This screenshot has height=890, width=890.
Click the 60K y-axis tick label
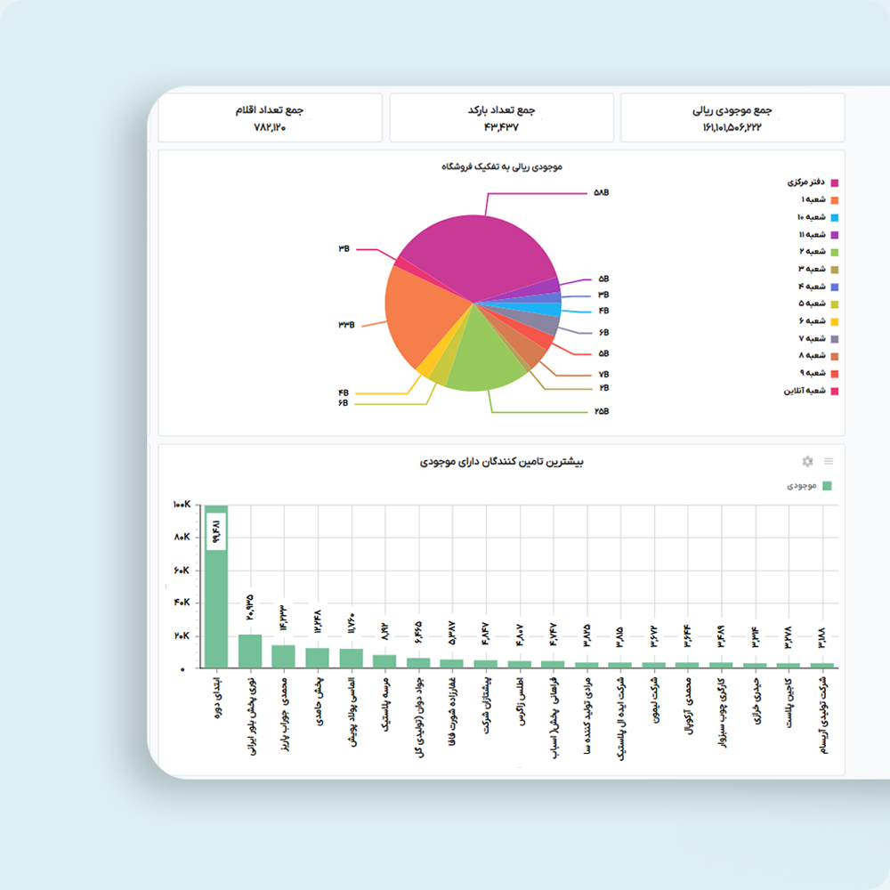182,570
